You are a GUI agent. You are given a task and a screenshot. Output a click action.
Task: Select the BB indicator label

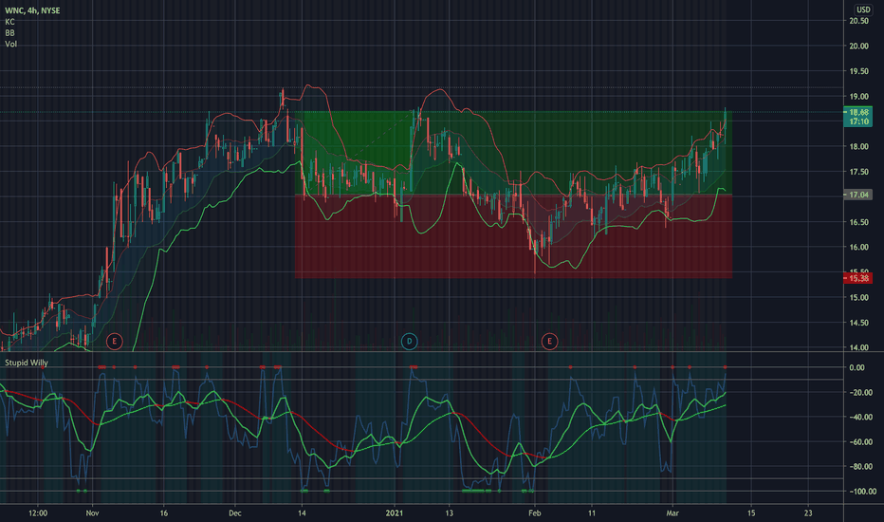coord(9,32)
